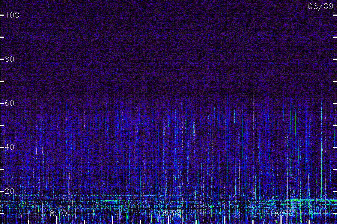
Task: Click the 100 frequency axis label
Action: (x=12, y=15)
